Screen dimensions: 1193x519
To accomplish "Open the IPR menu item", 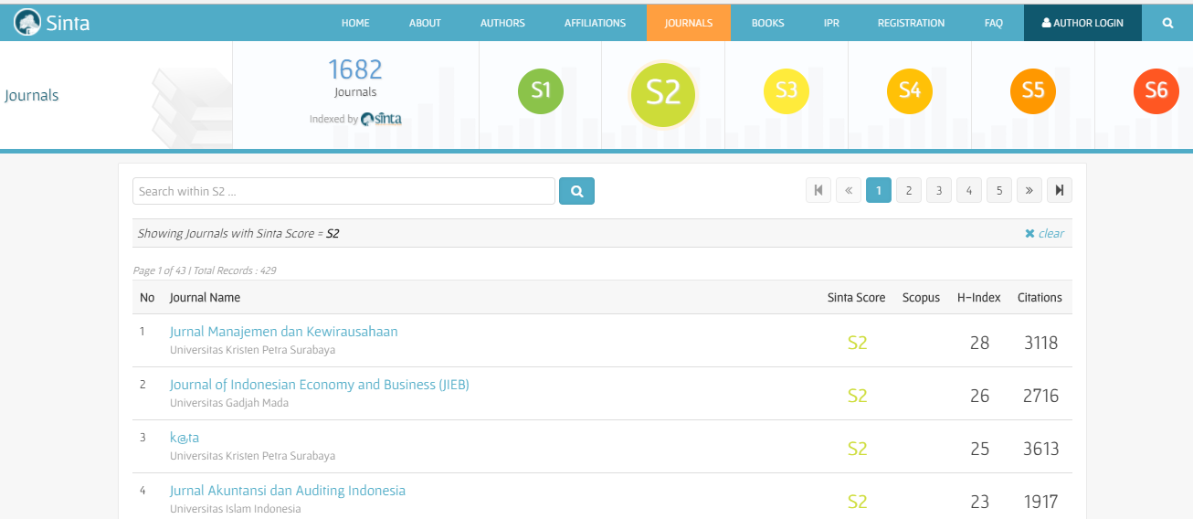I will 831,23.
